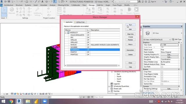Screen dimensions: 186x104
Task: Open the Annotate ribbon tab
Action: tap(44, 5)
